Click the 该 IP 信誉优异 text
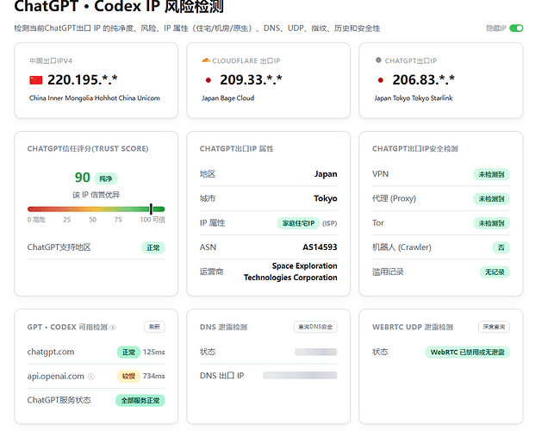This screenshot has height=431, width=554. tap(96, 195)
